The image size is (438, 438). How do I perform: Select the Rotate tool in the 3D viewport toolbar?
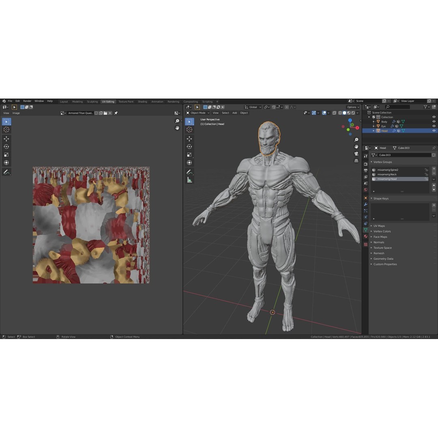[189, 147]
